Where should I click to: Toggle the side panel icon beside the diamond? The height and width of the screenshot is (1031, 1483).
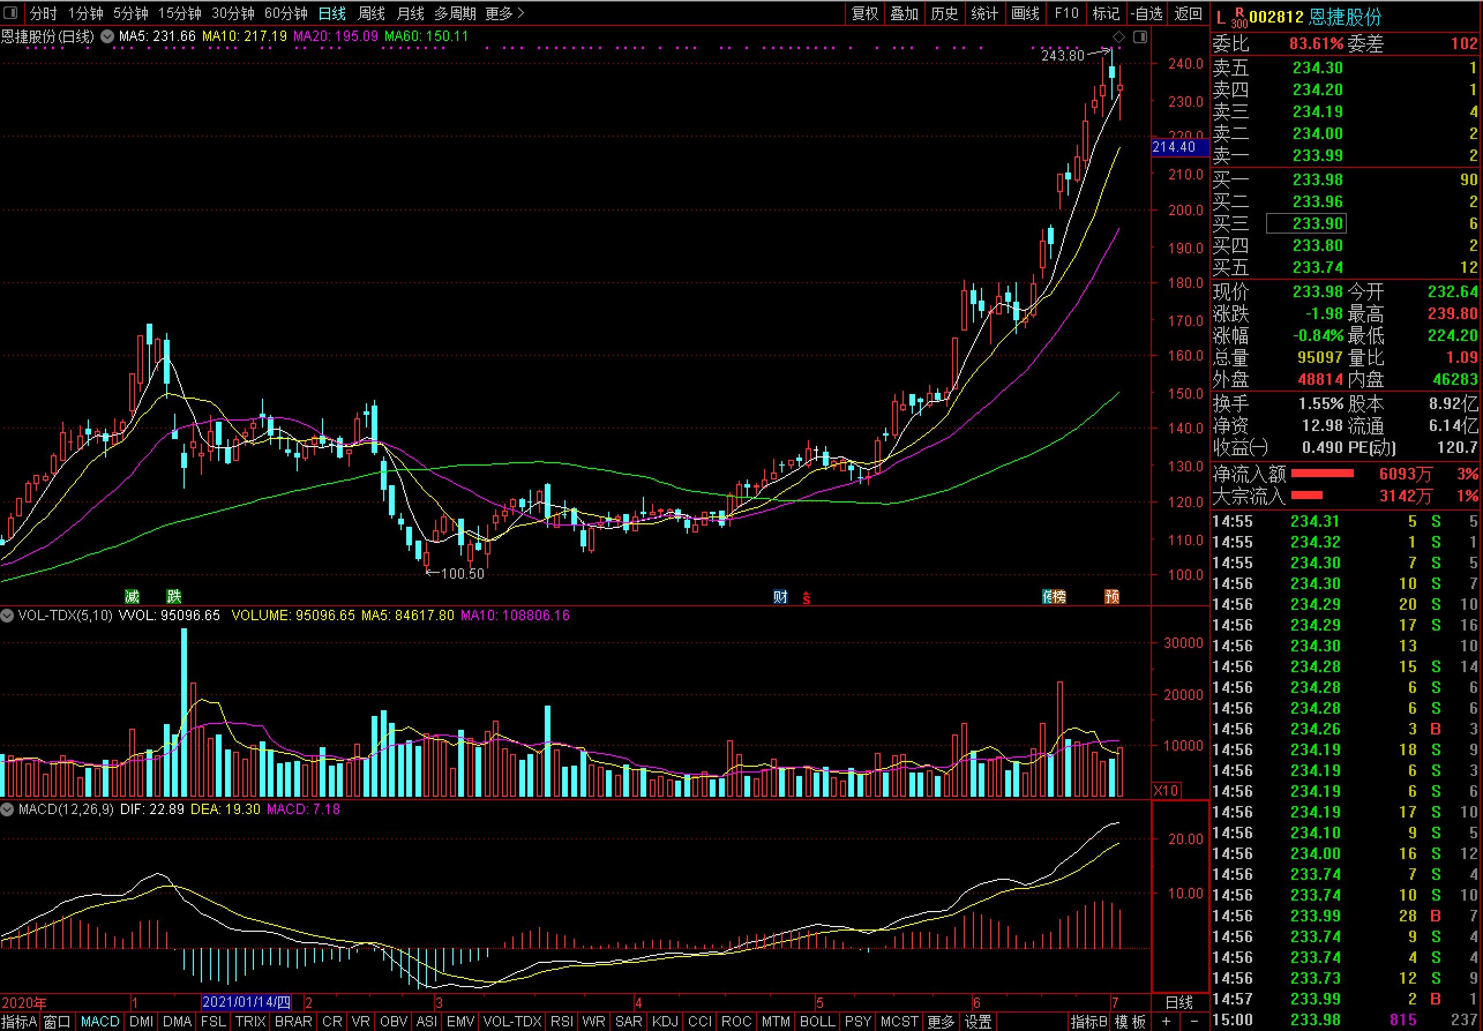click(1140, 38)
